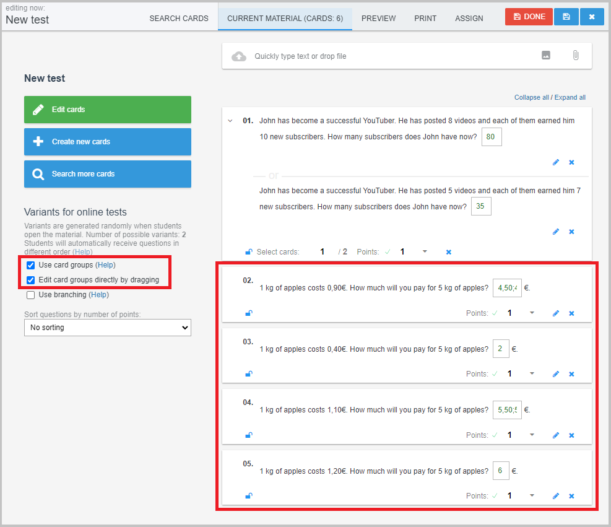Screen dimensions: 611x527
Task: Click the cloud upload icon
Action: (x=239, y=56)
